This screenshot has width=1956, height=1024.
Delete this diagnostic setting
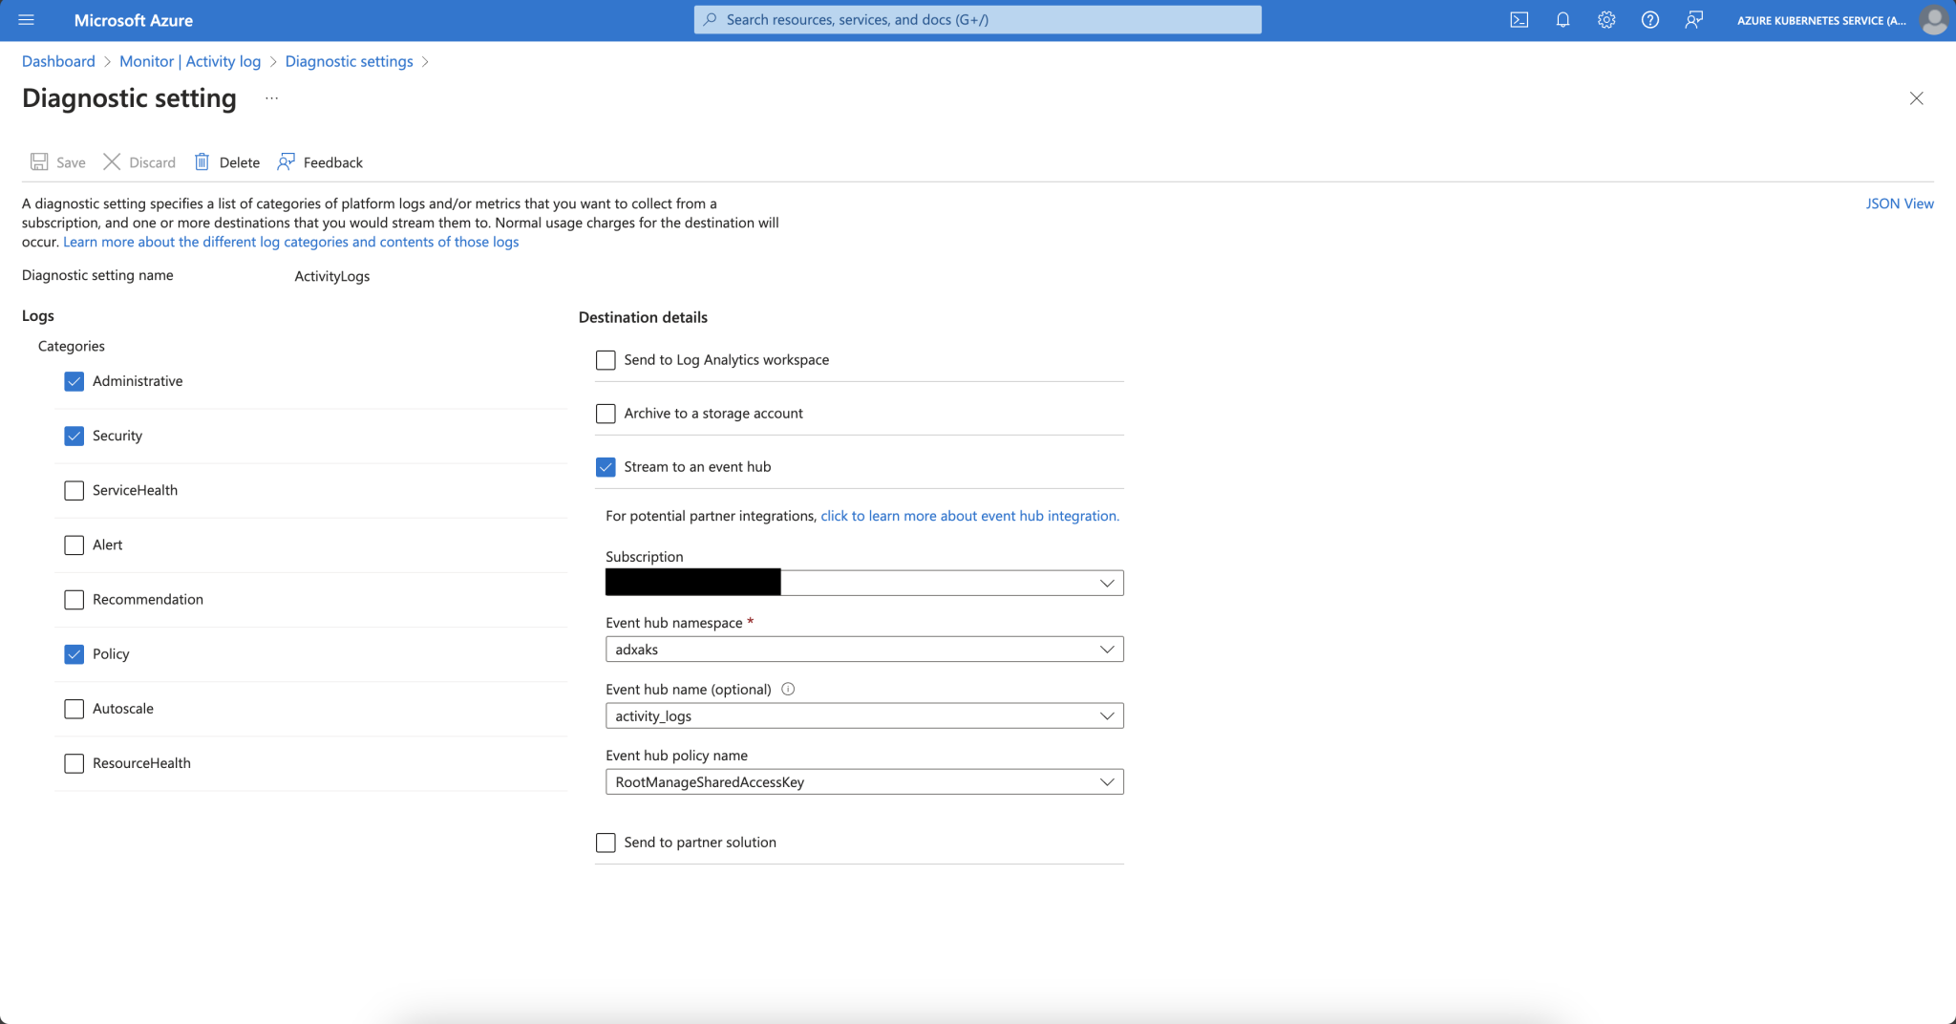pyautogui.click(x=227, y=161)
